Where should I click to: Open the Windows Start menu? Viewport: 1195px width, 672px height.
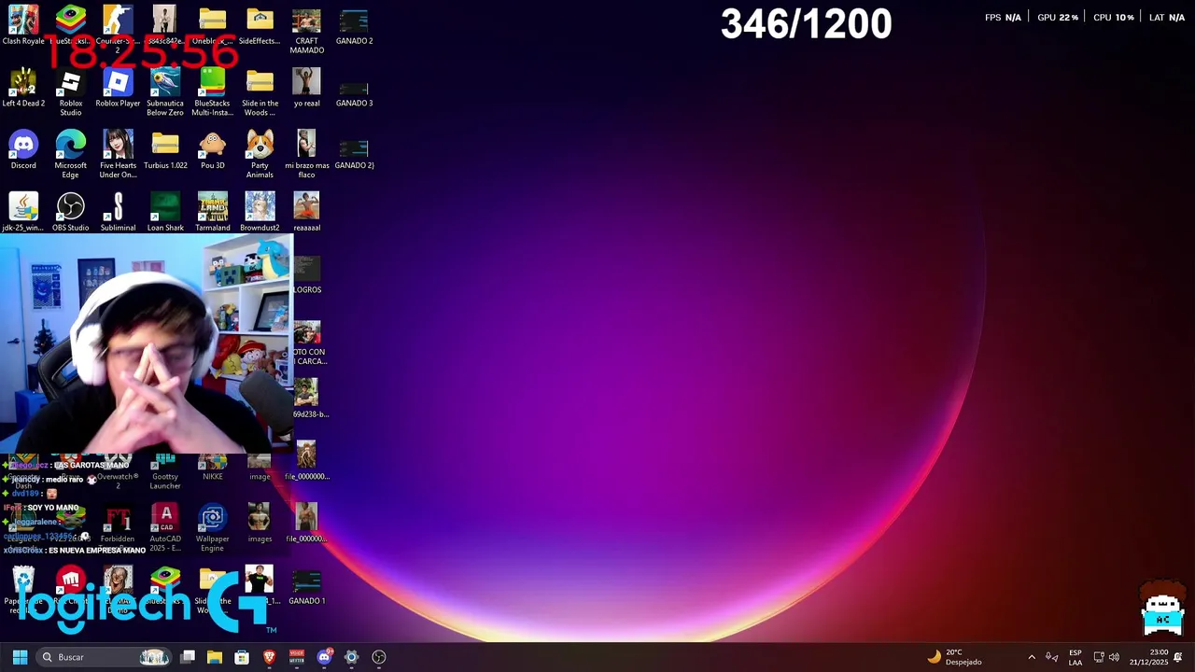coord(20,657)
